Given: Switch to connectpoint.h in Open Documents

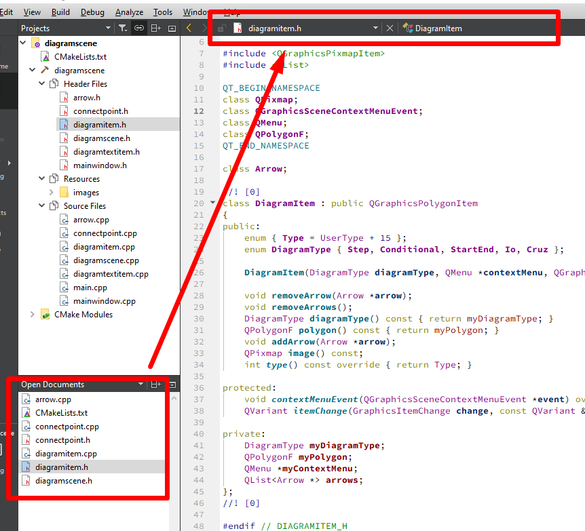Looking at the screenshot, I should point(62,440).
